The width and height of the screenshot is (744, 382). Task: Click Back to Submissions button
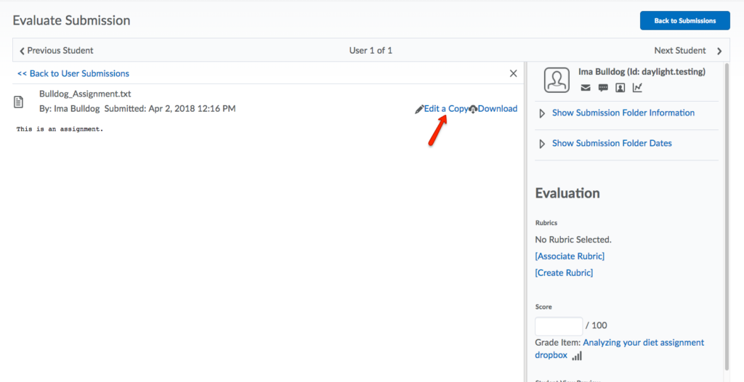[x=684, y=20]
